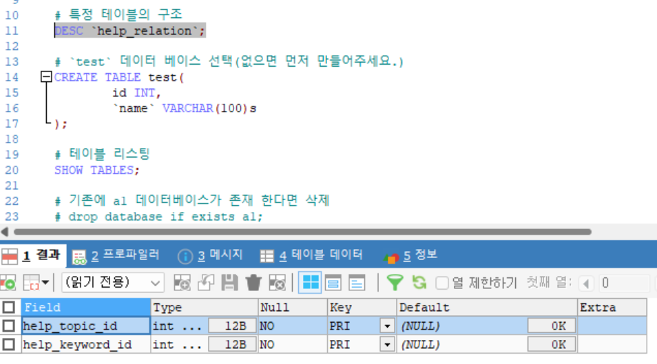
Task: Click the horizontal scrollbar in editor
Action: pyautogui.click(x=302, y=232)
